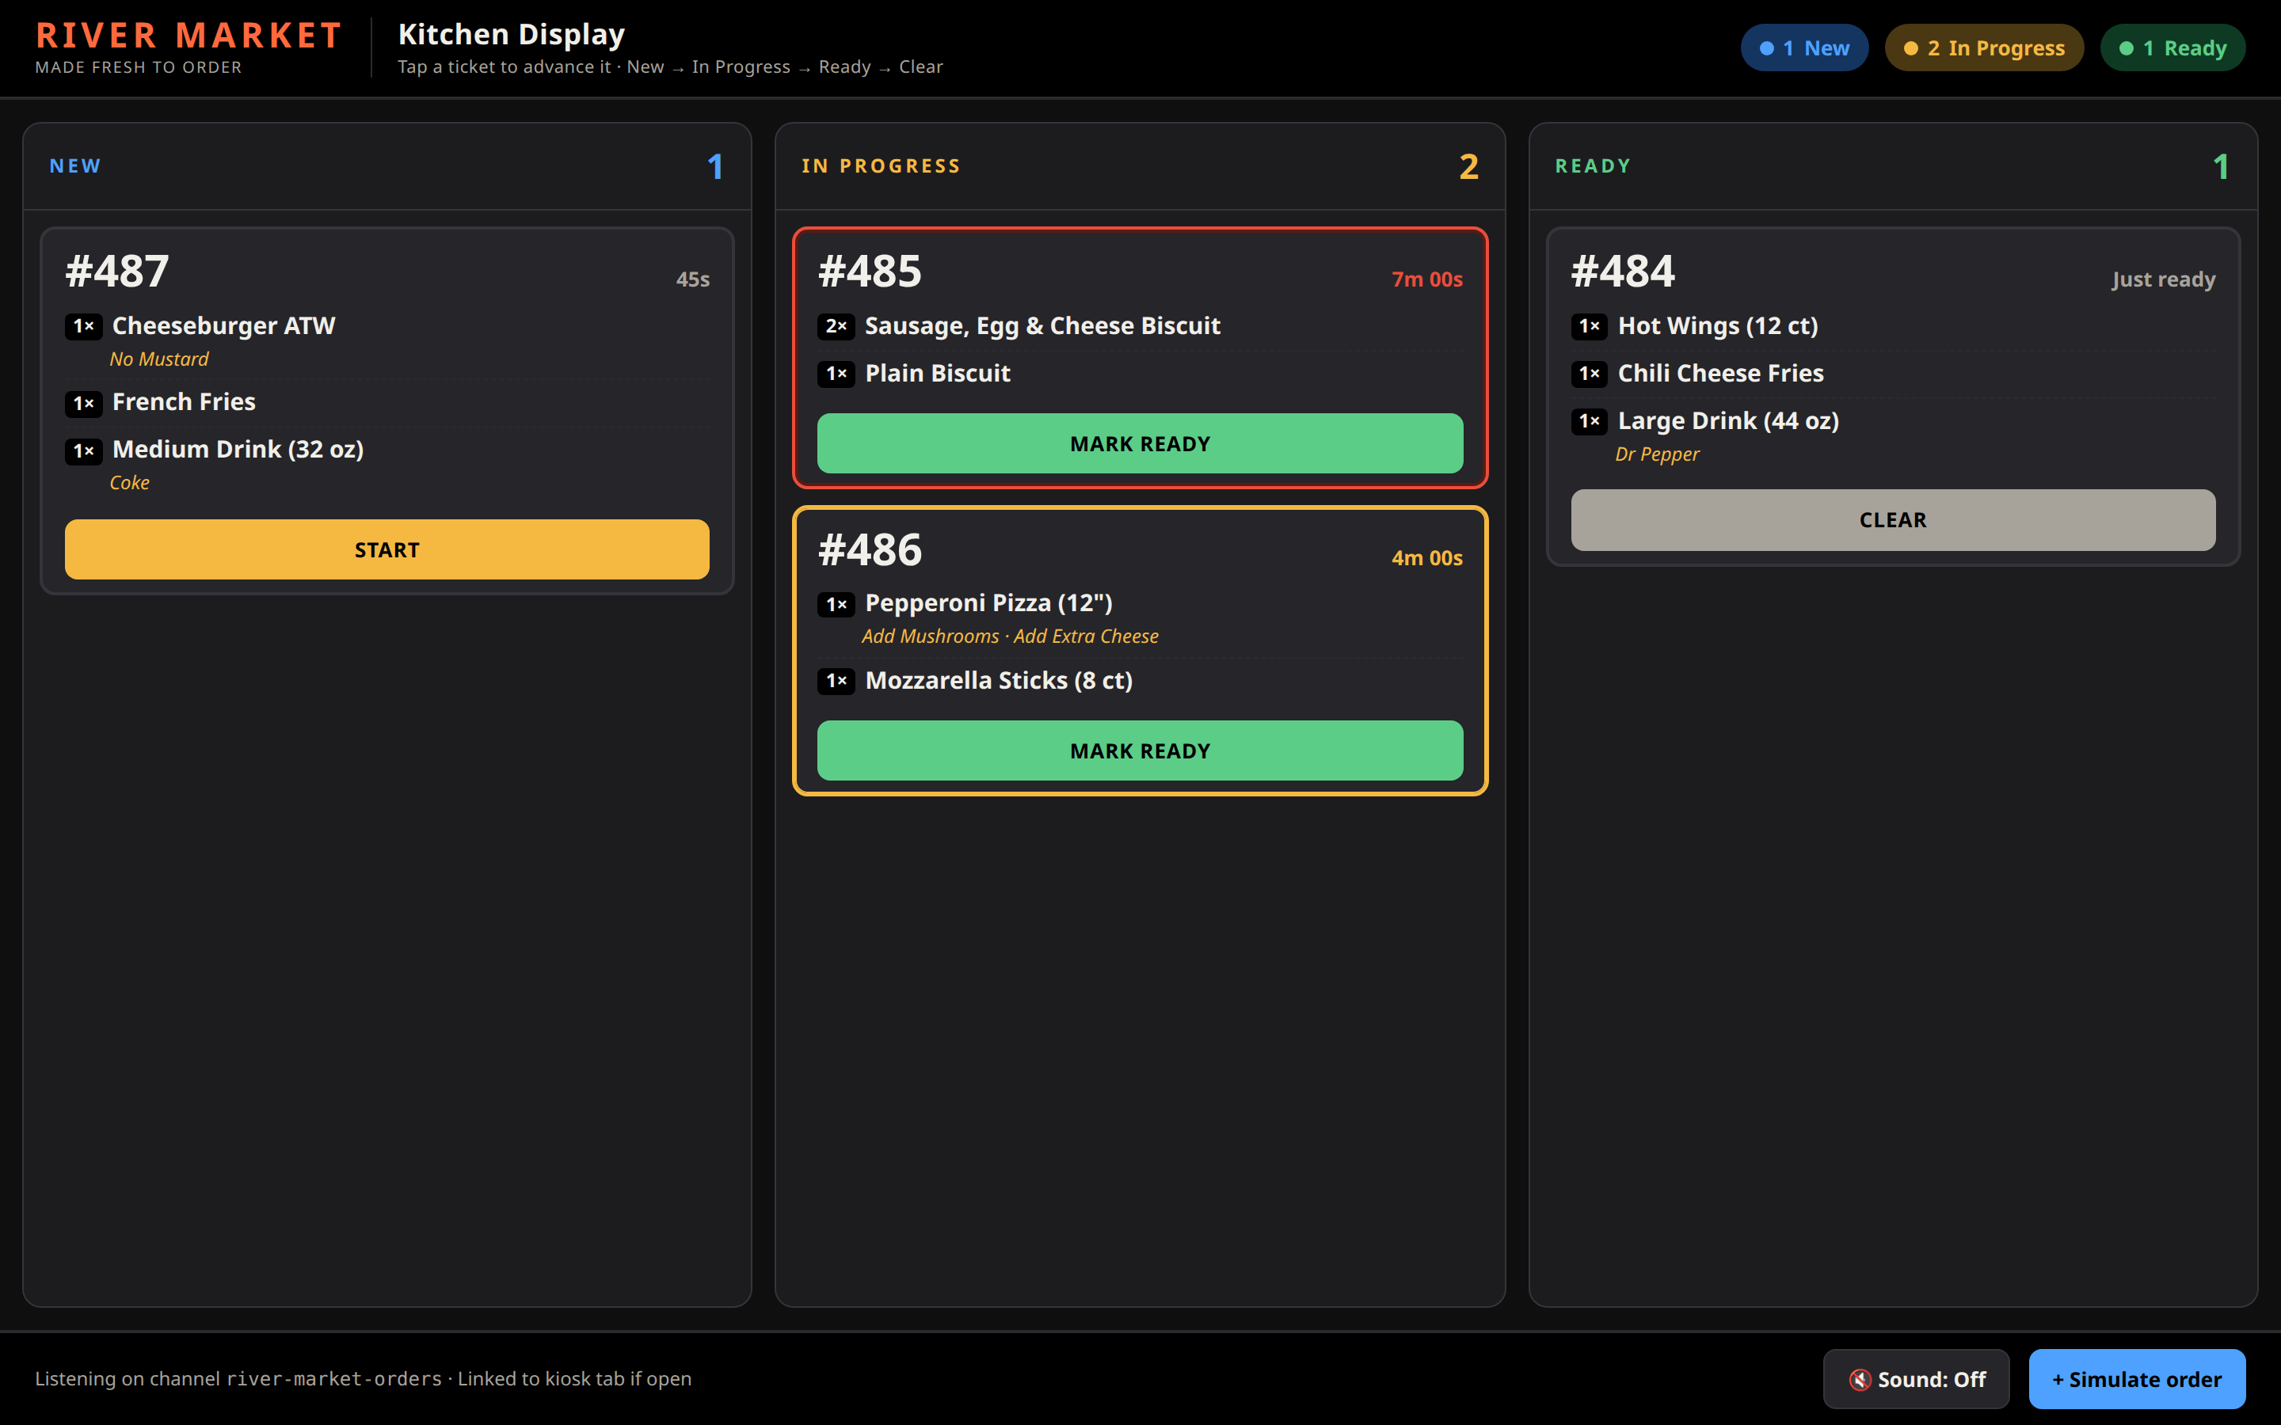Click the Hot Wings (12 ct) item
The image size is (2281, 1425).
1719,325
